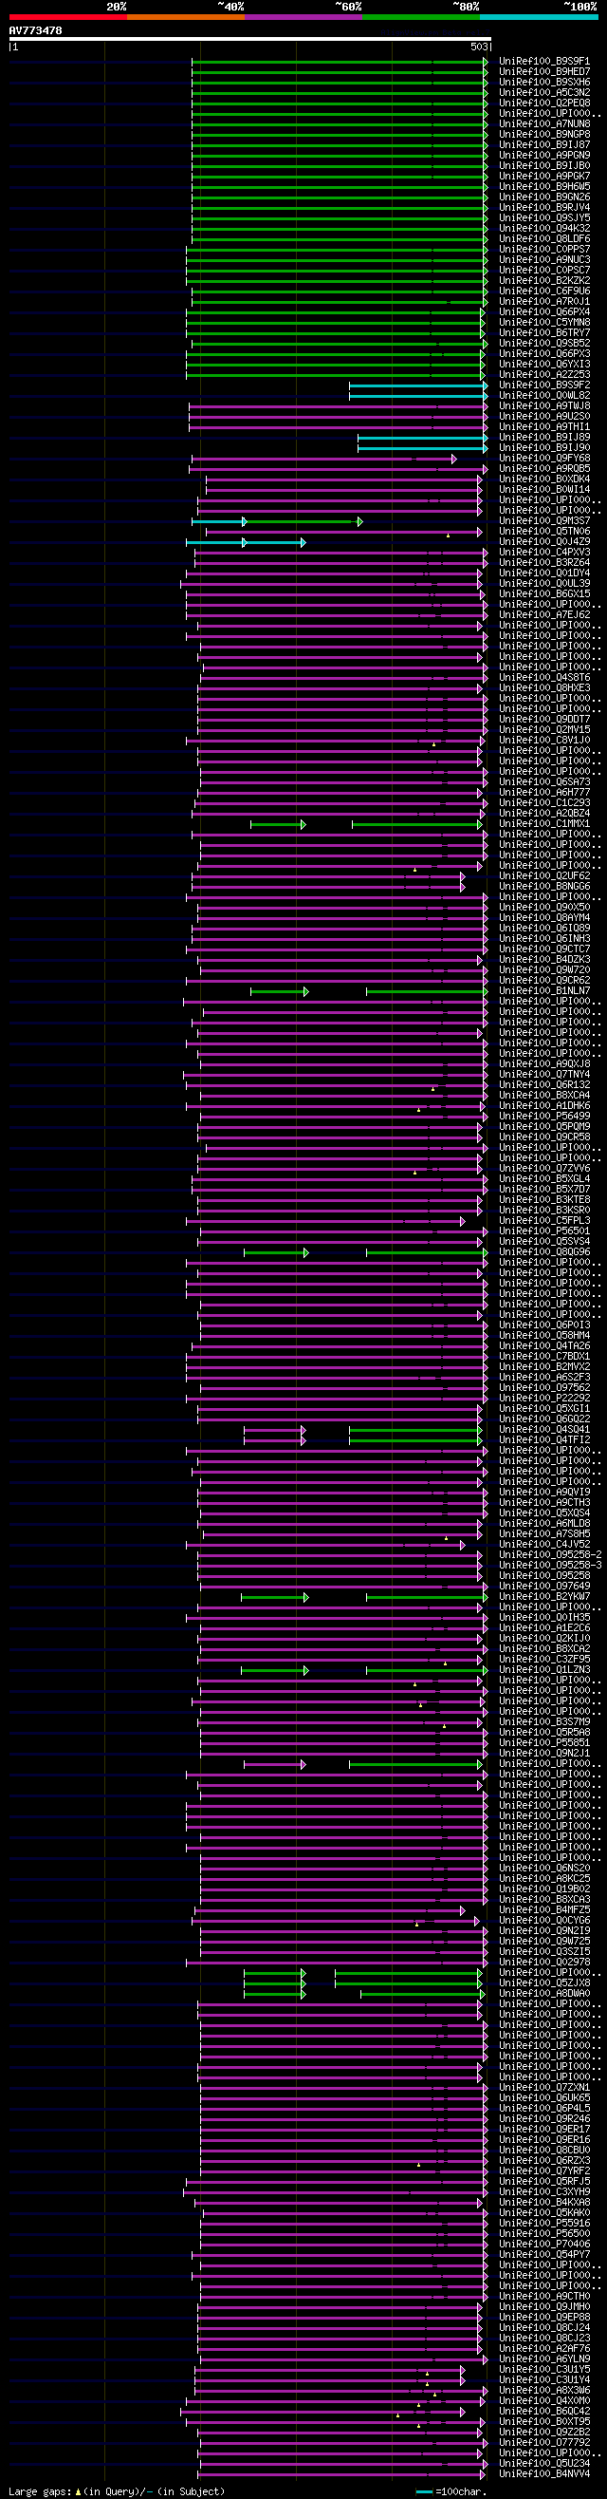Open hit UniRef100_Q2UF62
607x2499 pixels.
[544, 877]
